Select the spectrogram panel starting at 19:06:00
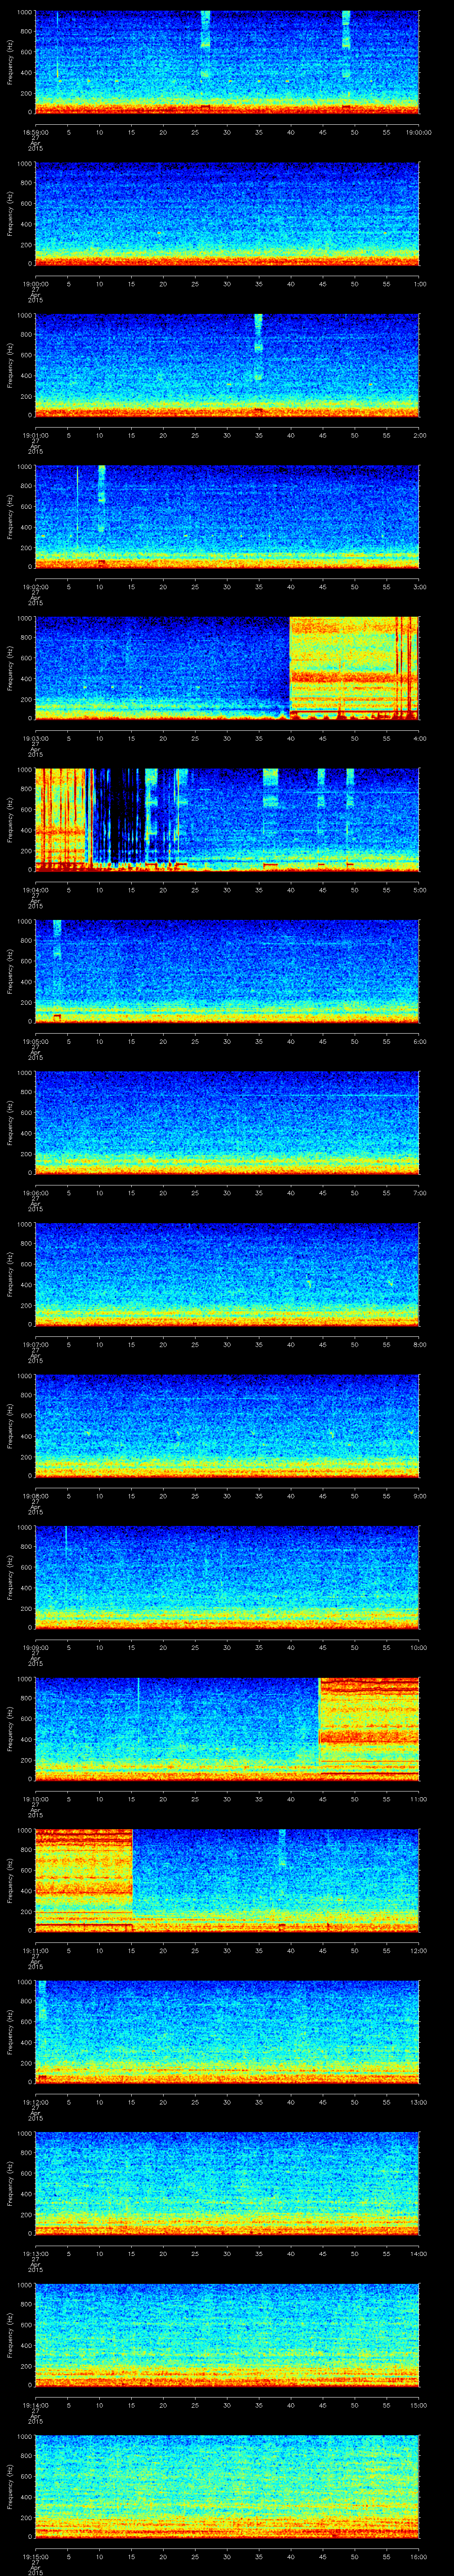Image resolution: width=454 pixels, height=2576 pixels. [227, 1122]
